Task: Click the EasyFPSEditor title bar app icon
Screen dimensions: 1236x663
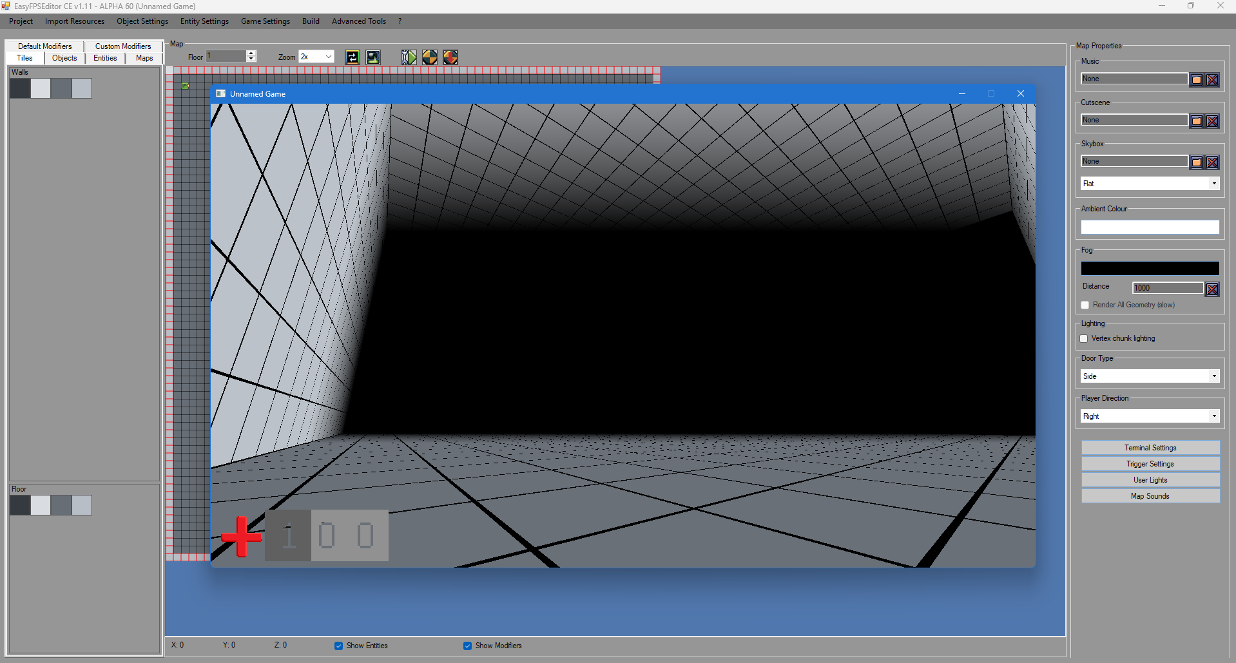Action: 6,6
